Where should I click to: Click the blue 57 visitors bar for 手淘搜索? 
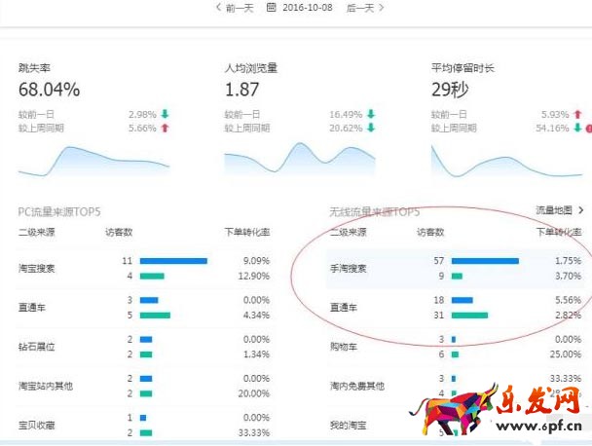click(x=484, y=261)
